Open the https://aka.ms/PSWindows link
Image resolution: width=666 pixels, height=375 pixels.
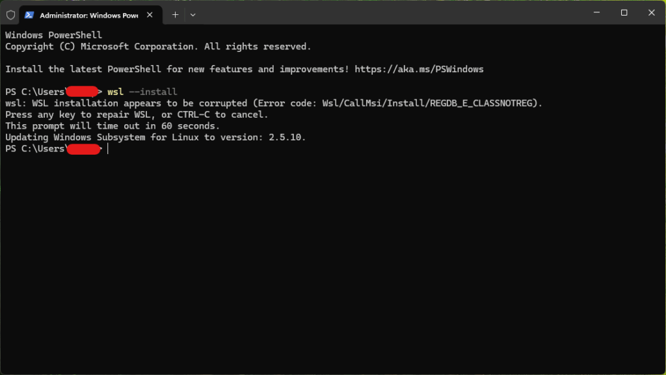(x=419, y=69)
